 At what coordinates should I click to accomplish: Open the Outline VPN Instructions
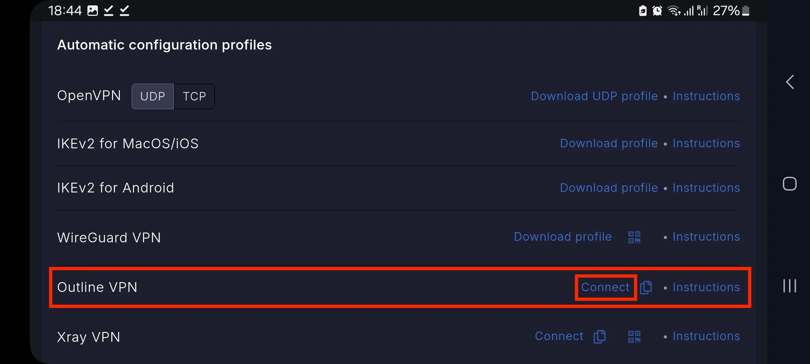(706, 287)
